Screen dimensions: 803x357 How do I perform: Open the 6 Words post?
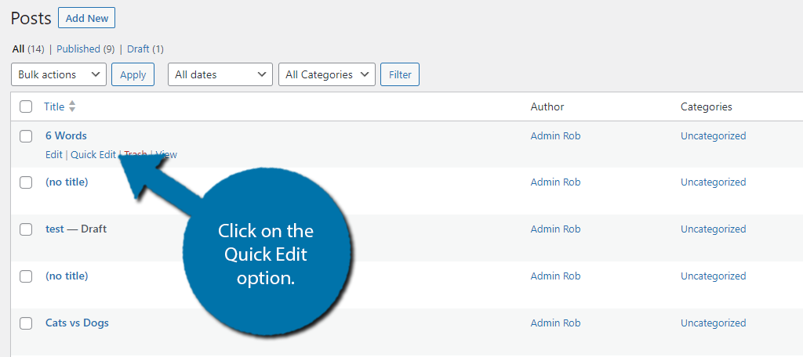pyautogui.click(x=66, y=135)
